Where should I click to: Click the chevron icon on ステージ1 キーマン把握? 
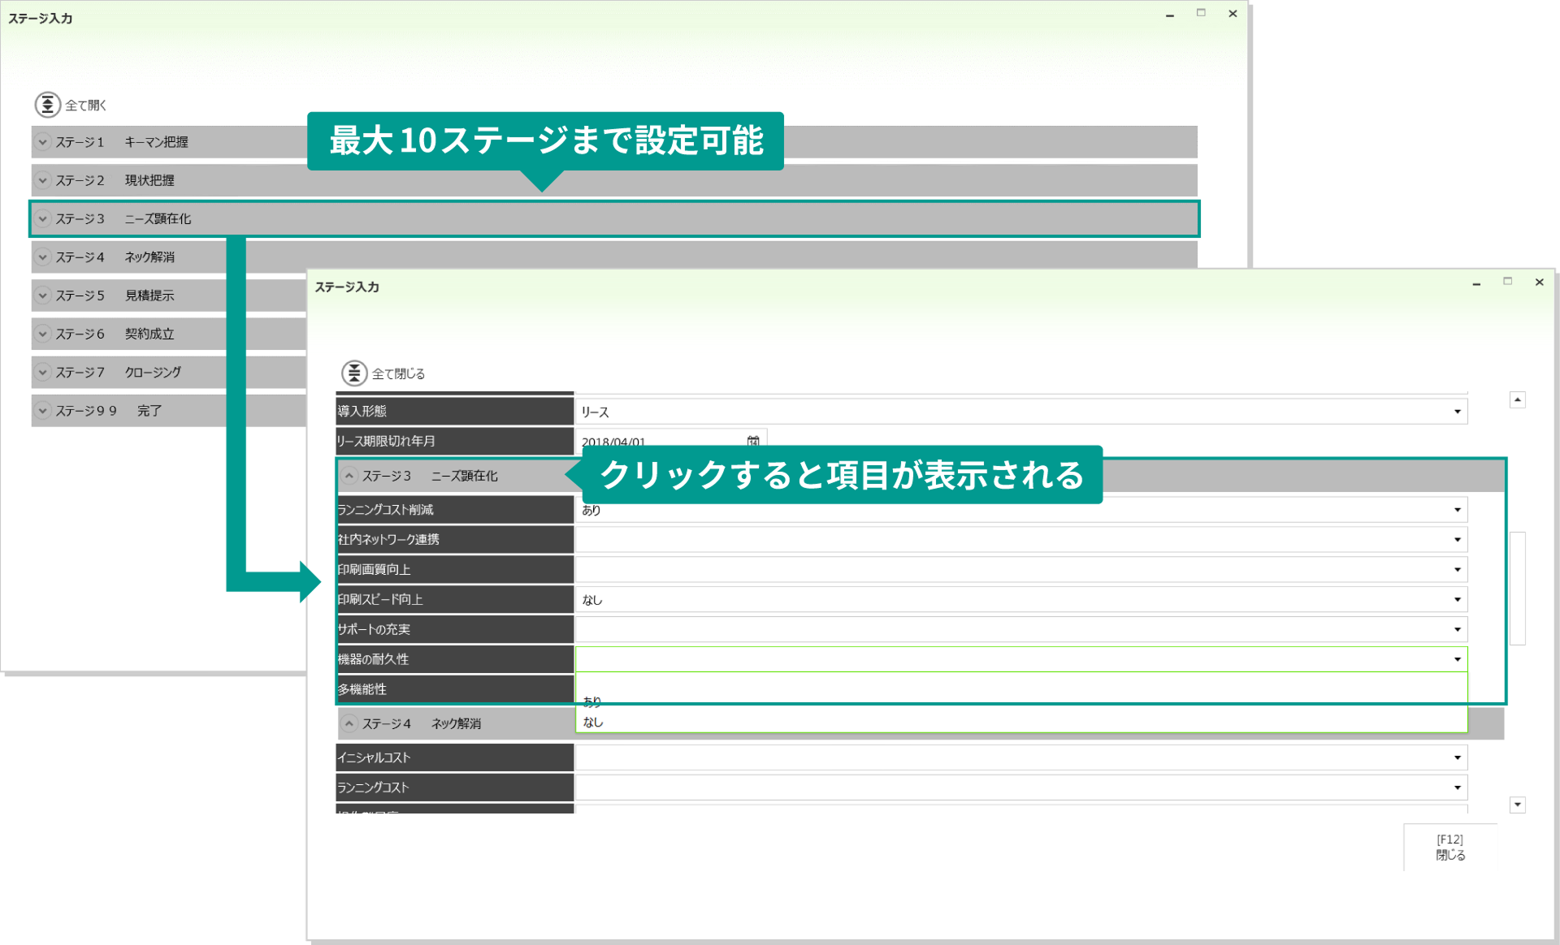tap(43, 141)
